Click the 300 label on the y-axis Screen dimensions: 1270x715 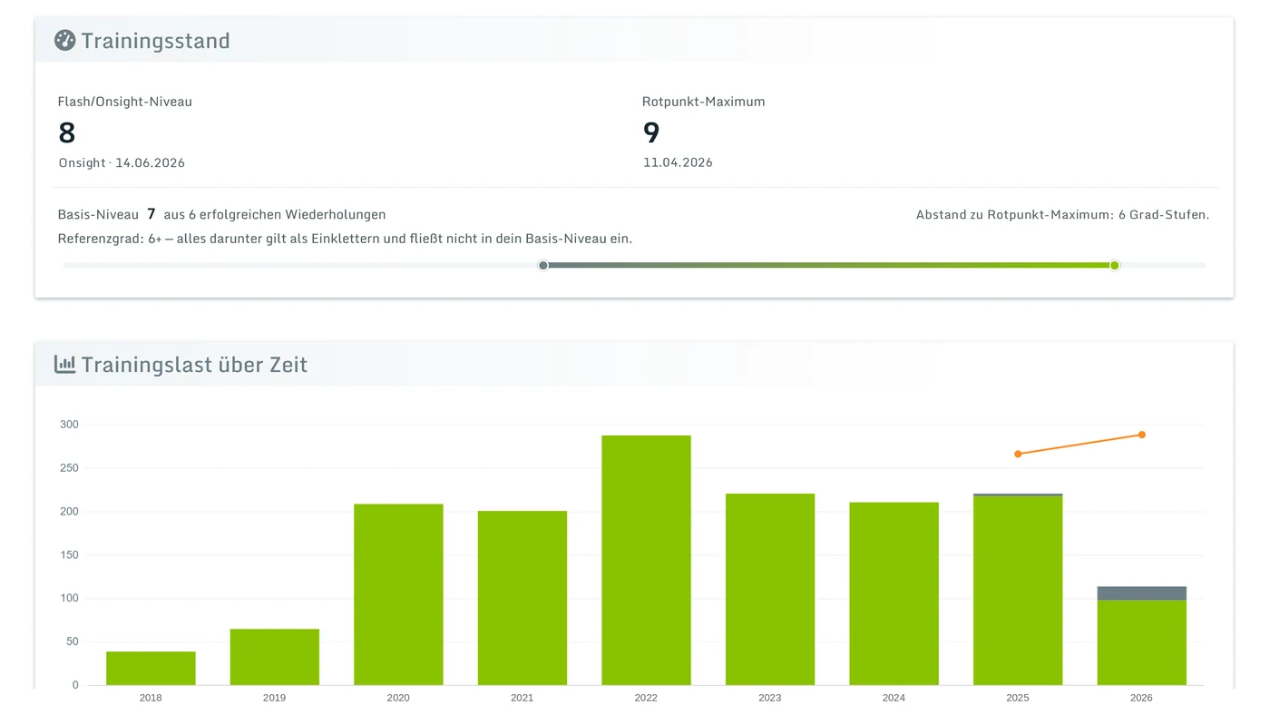click(x=69, y=425)
